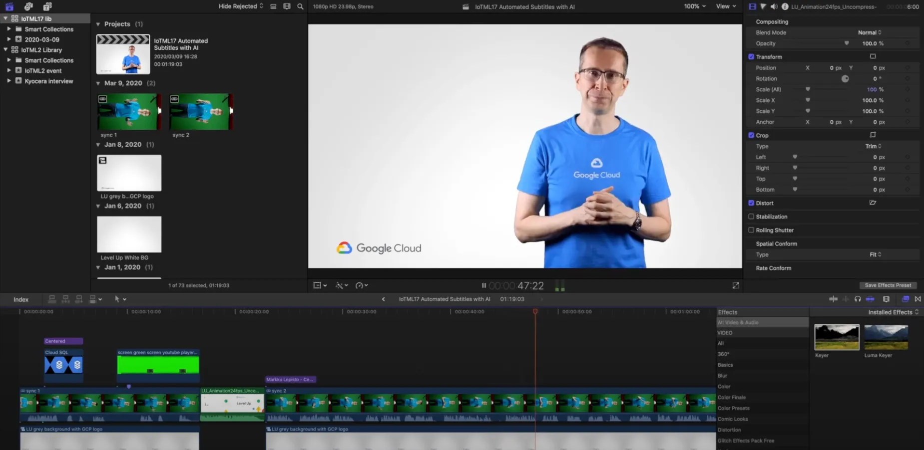
Task: Open the timeline Index button
Action: [21, 299]
